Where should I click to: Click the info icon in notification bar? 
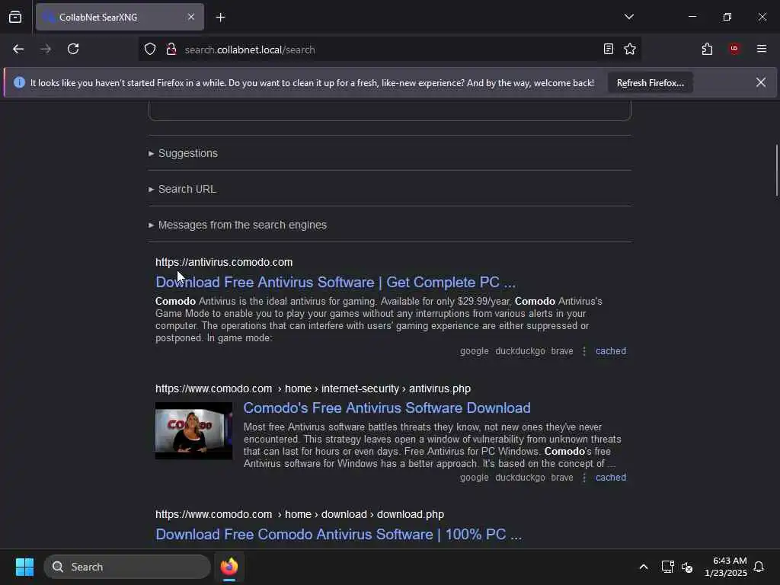point(19,82)
